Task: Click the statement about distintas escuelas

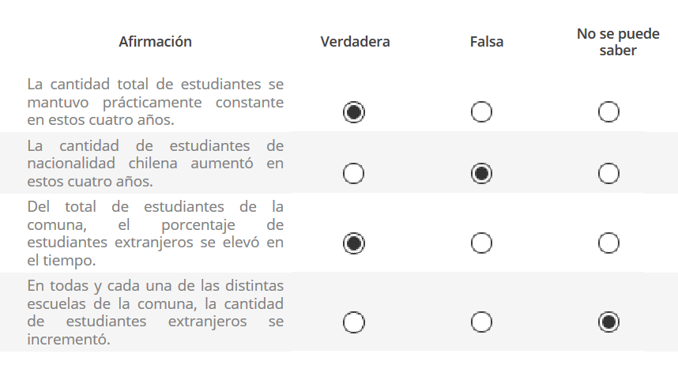Action: [x=155, y=312]
